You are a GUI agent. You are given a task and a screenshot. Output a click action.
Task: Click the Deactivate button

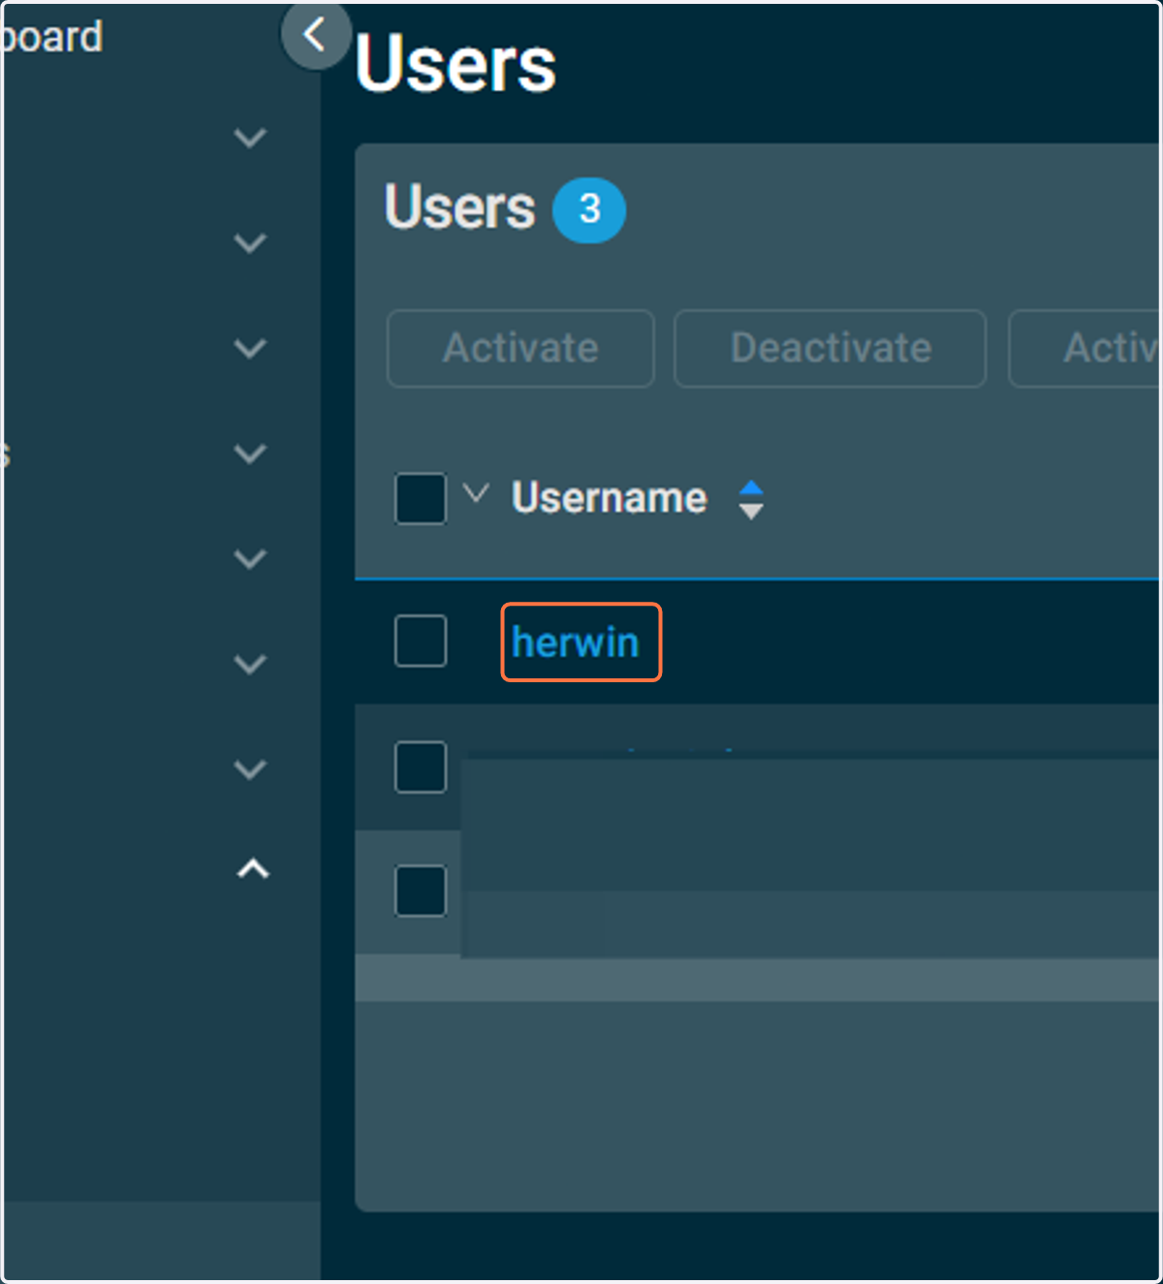click(x=831, y=349)
